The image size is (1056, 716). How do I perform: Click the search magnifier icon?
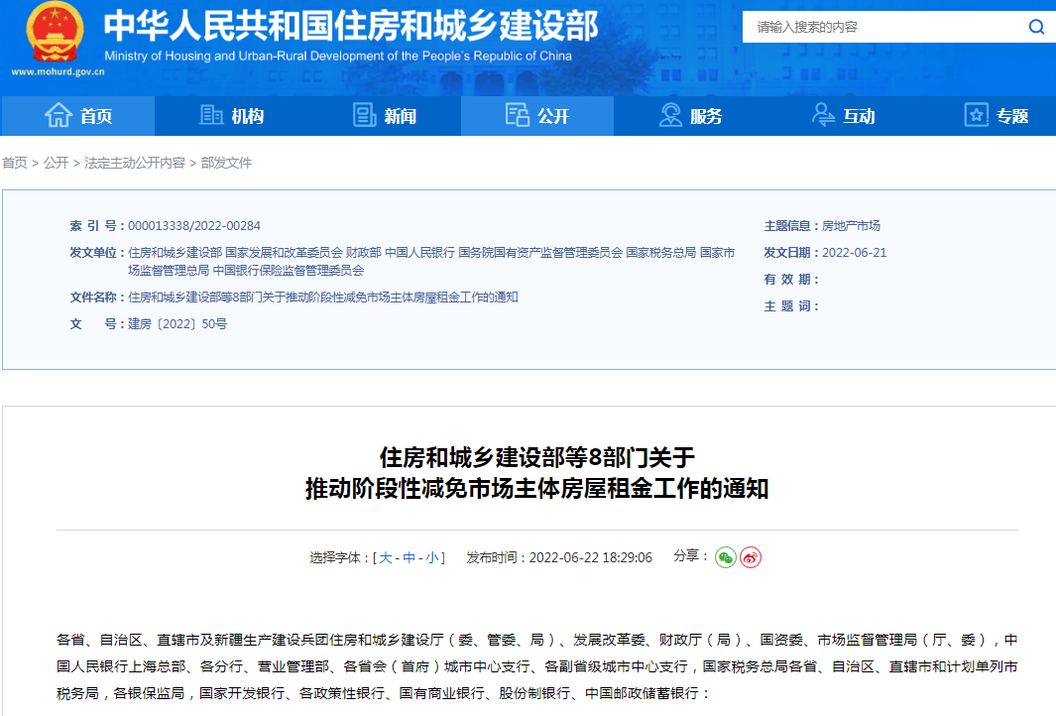tap(1034, 27)
